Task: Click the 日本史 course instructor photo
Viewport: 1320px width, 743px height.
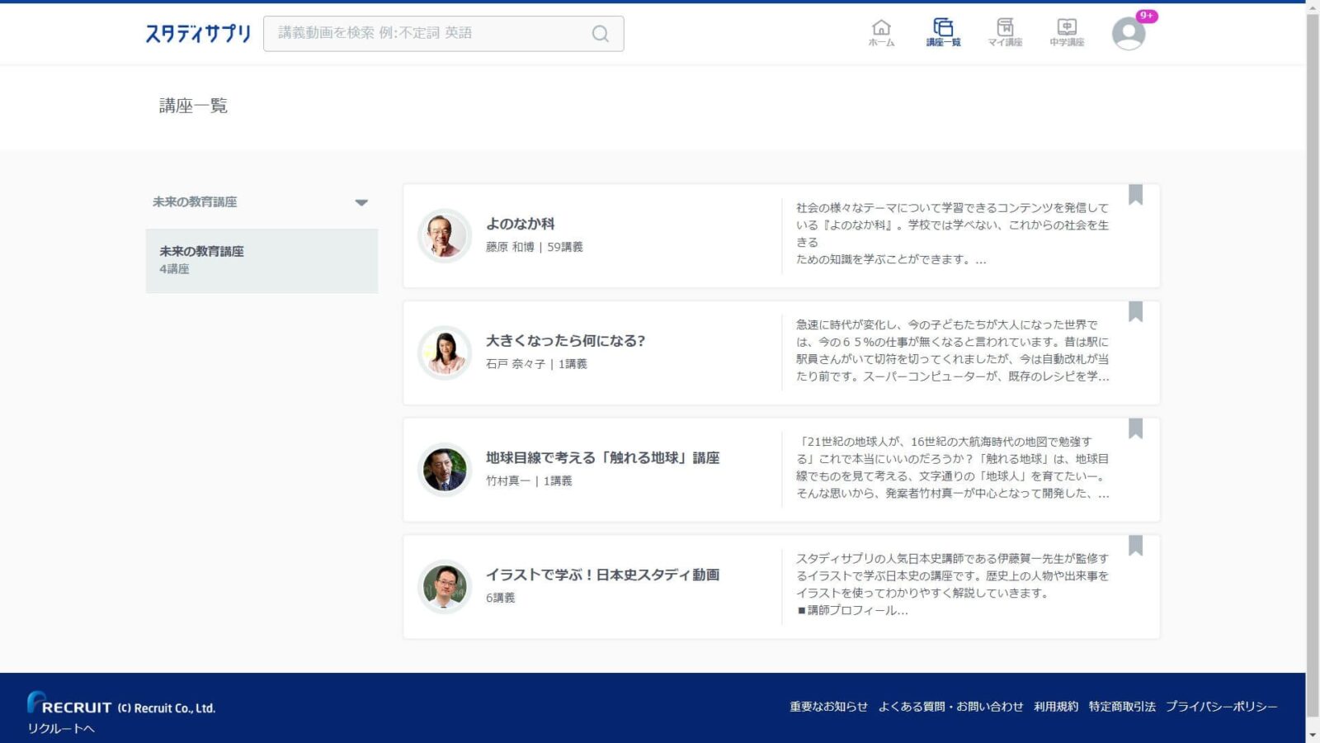Action: [445, 587]
